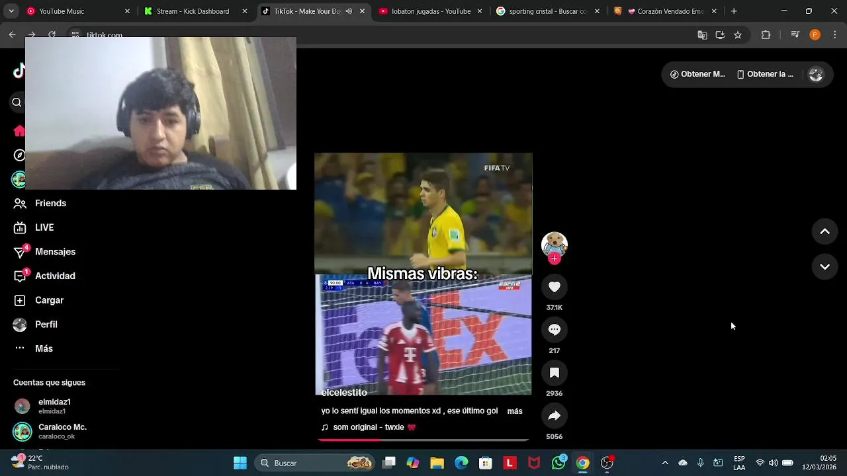
Task: Open Windows Start menu
Action: tap(240, 463)
